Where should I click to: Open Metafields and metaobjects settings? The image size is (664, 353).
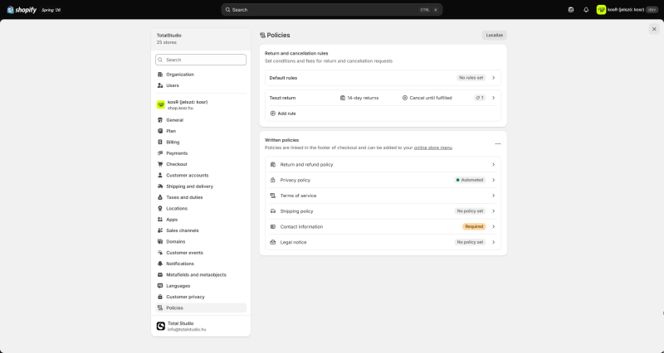201,275
